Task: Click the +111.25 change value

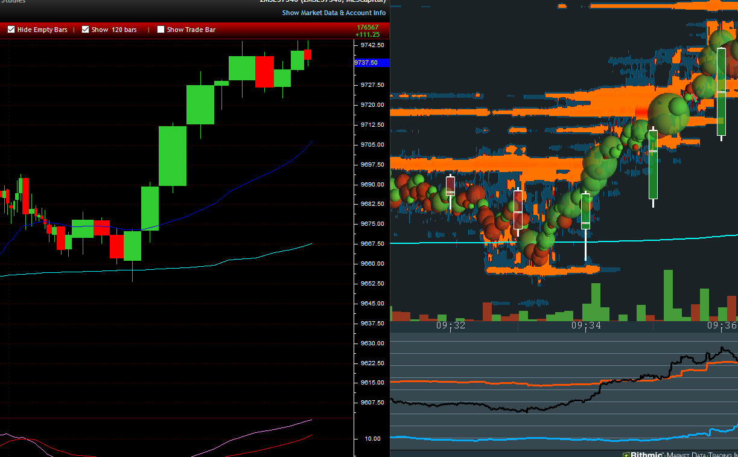Action: coord(367,34)
